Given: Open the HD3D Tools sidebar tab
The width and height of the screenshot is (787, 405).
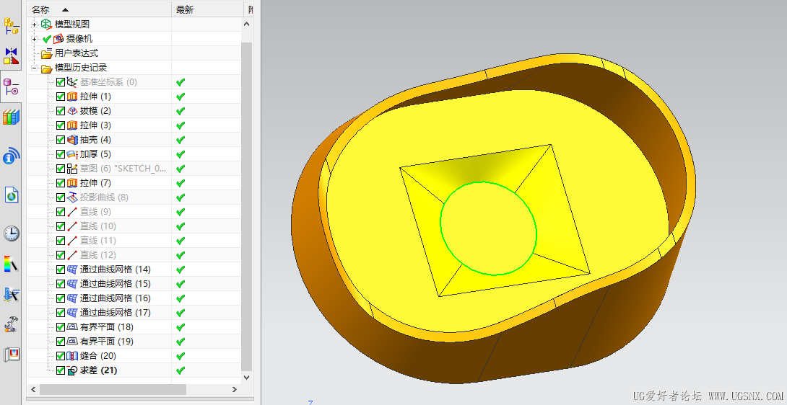Looking at the screenshot, I should tap(11, 156).
